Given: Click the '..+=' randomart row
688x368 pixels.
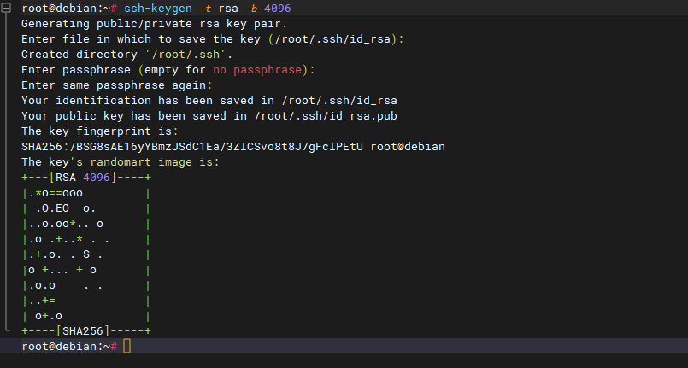Looking at the screenshot, I should tap(42, 301).
